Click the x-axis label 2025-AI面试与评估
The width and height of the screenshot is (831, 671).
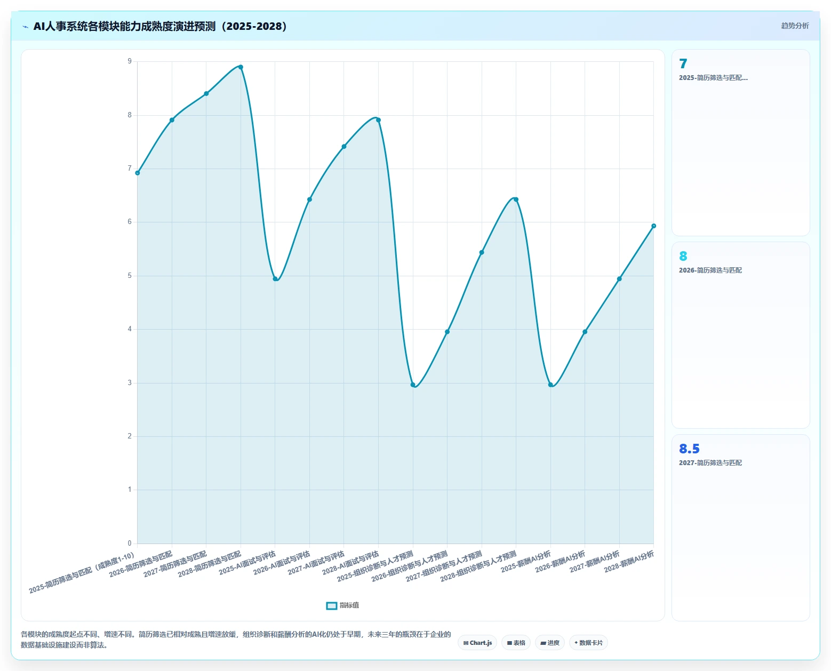[247, 563]
